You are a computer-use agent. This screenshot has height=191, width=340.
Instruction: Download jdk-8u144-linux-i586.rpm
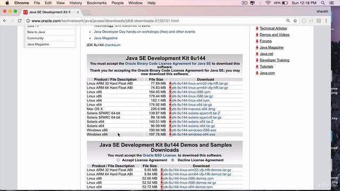click(x=191, y=92)
